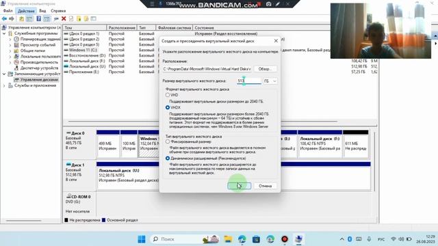Open the Вид menu
Image resolution: width=438 pixels, height=246 pixels.
42,11
